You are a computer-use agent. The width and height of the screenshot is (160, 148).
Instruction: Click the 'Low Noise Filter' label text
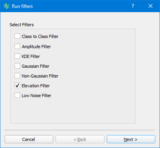point(37,96)
